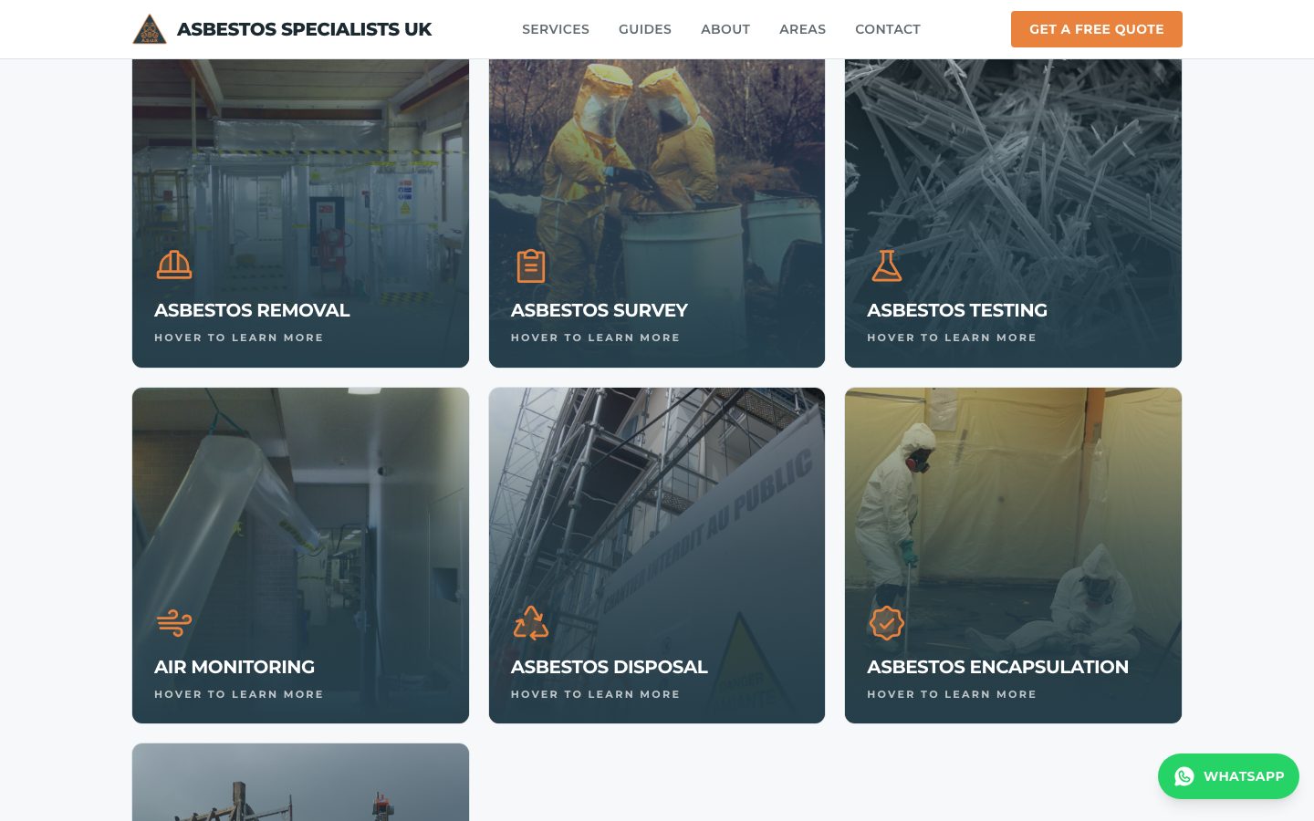Click 'Hover to learn more' under Asbestos Disposal

596,694
